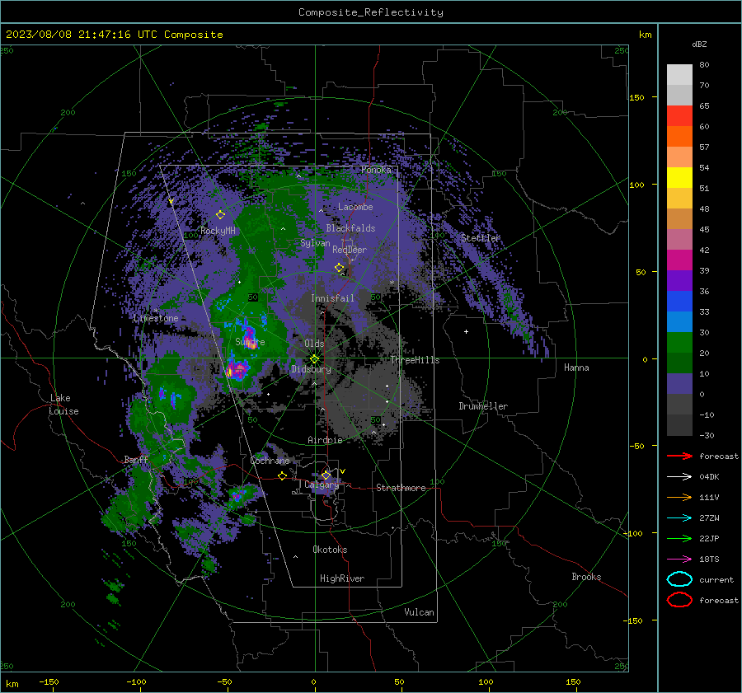
Task: Pick the magenta 39–42 dBZ swatch
Action: [679, 260]
